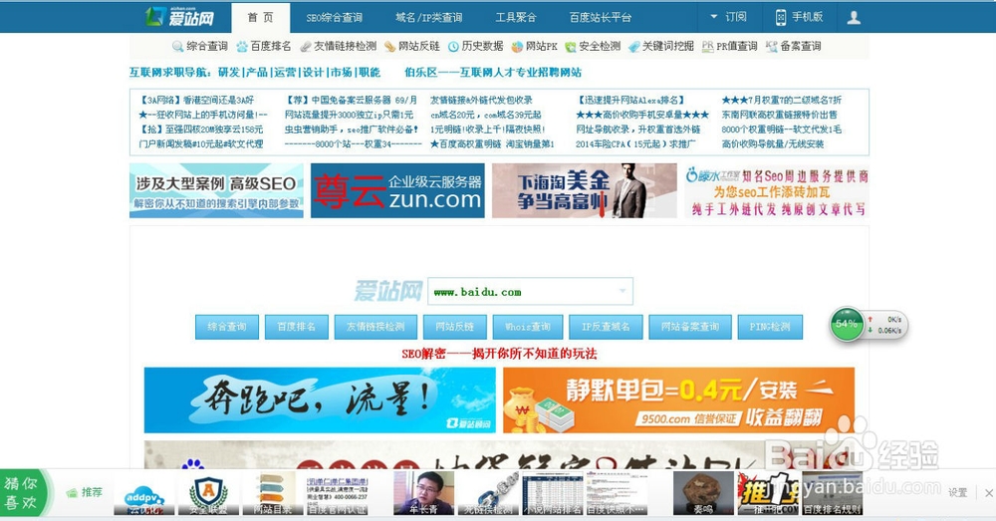
Task: Open 工具聚合 menu
Action: tap(516, 18)
